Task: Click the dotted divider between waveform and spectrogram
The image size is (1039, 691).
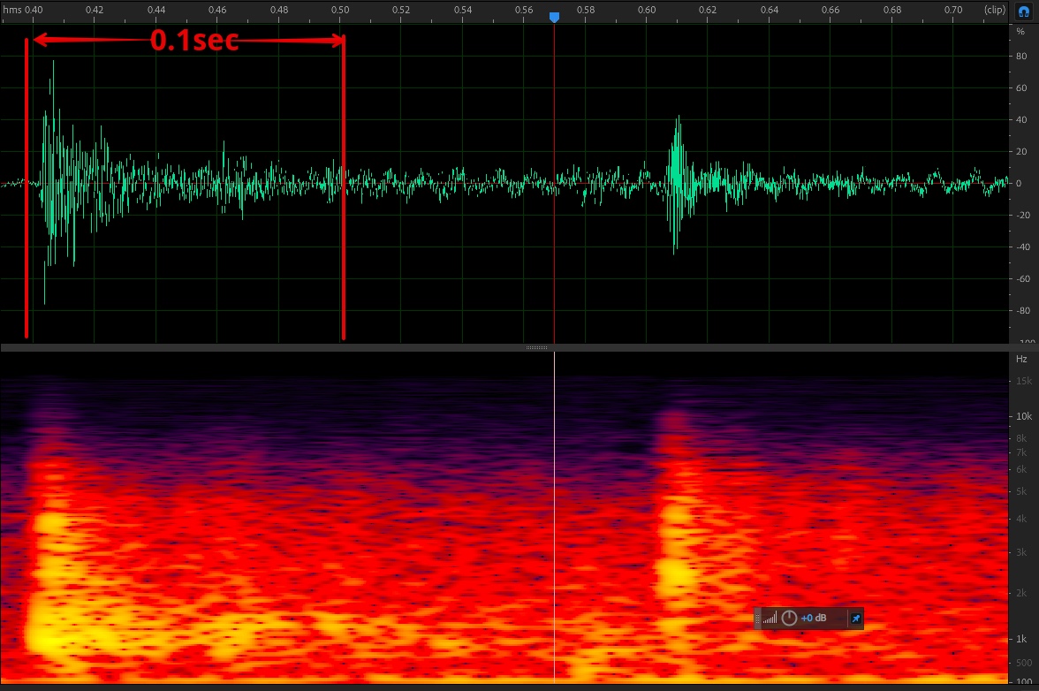Action: click(536, 348)
